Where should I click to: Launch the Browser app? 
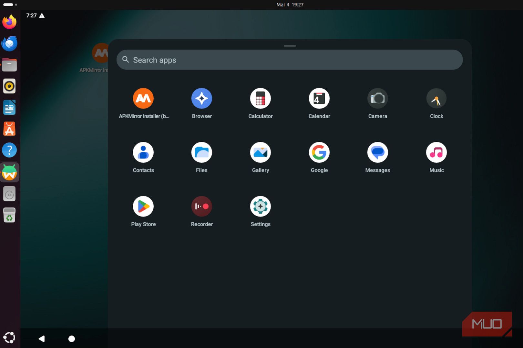click(x=202, y=98)
